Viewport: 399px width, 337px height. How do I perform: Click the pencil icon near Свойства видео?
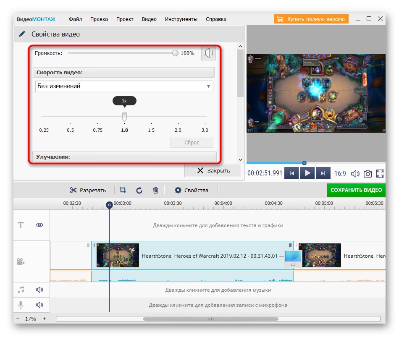tap(22, 34)
